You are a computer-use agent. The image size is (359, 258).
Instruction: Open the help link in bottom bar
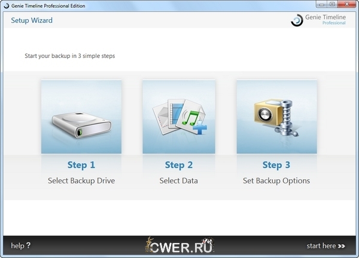click(17, 245)
